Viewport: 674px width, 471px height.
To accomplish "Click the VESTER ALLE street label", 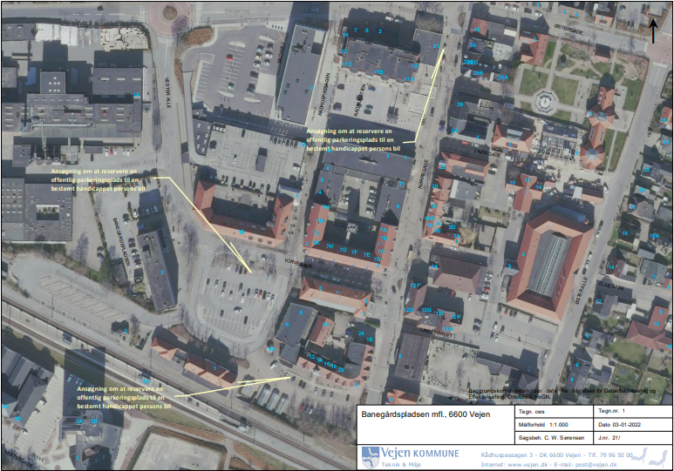I will click(x=168, y=93).
